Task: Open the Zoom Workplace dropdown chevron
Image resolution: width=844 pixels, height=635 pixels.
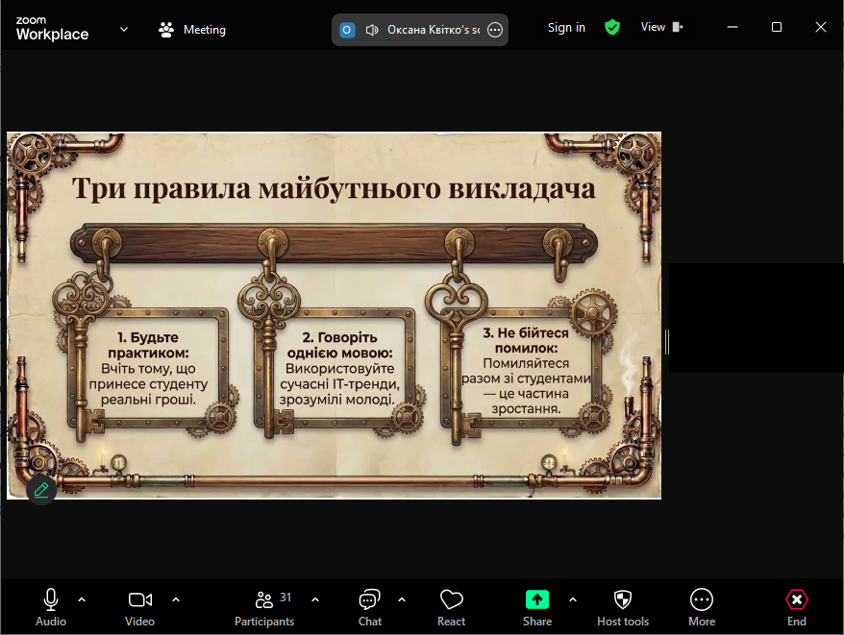Action: (124, 29)
